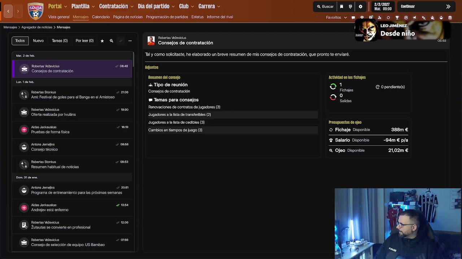The width and height of the screenshot is (462, 259).
Task: Open the Estatus tab
Action: [197, 17]
